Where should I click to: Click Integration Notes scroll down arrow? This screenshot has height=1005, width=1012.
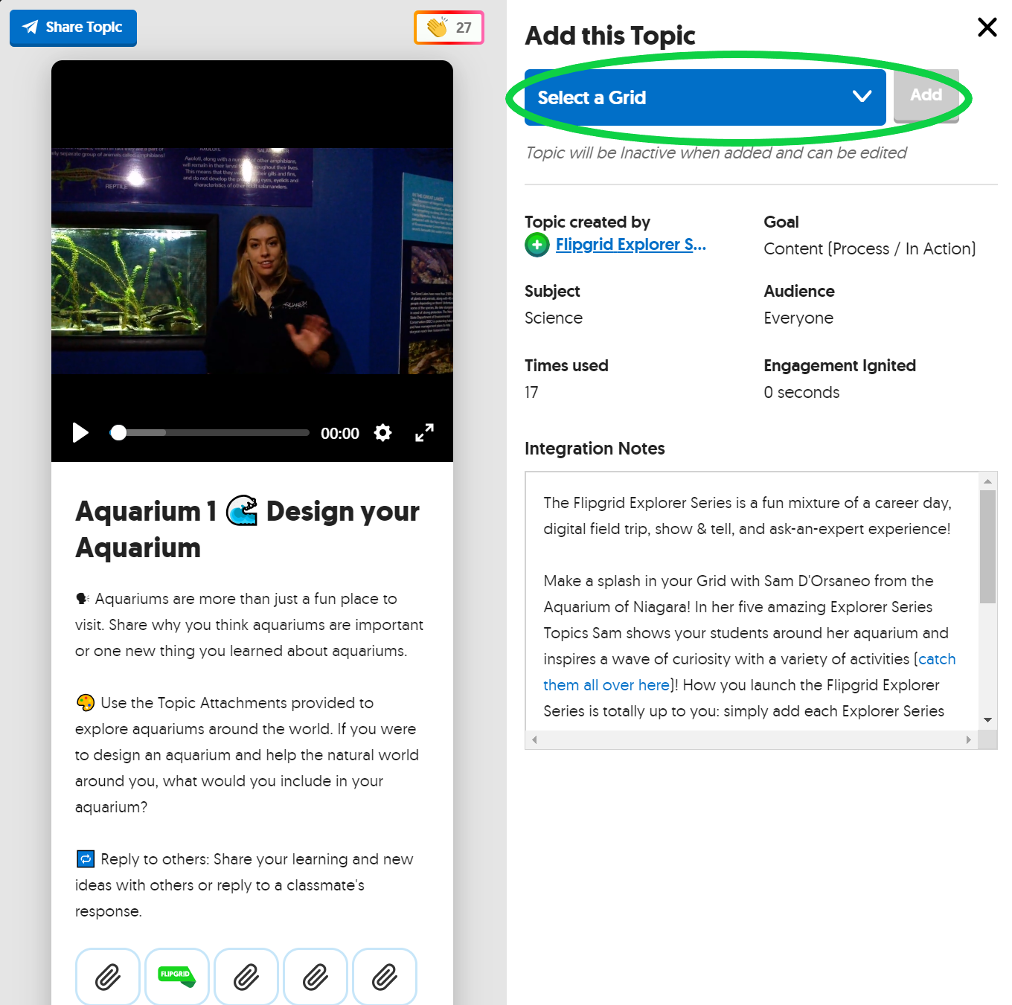(x=987, y=719)
